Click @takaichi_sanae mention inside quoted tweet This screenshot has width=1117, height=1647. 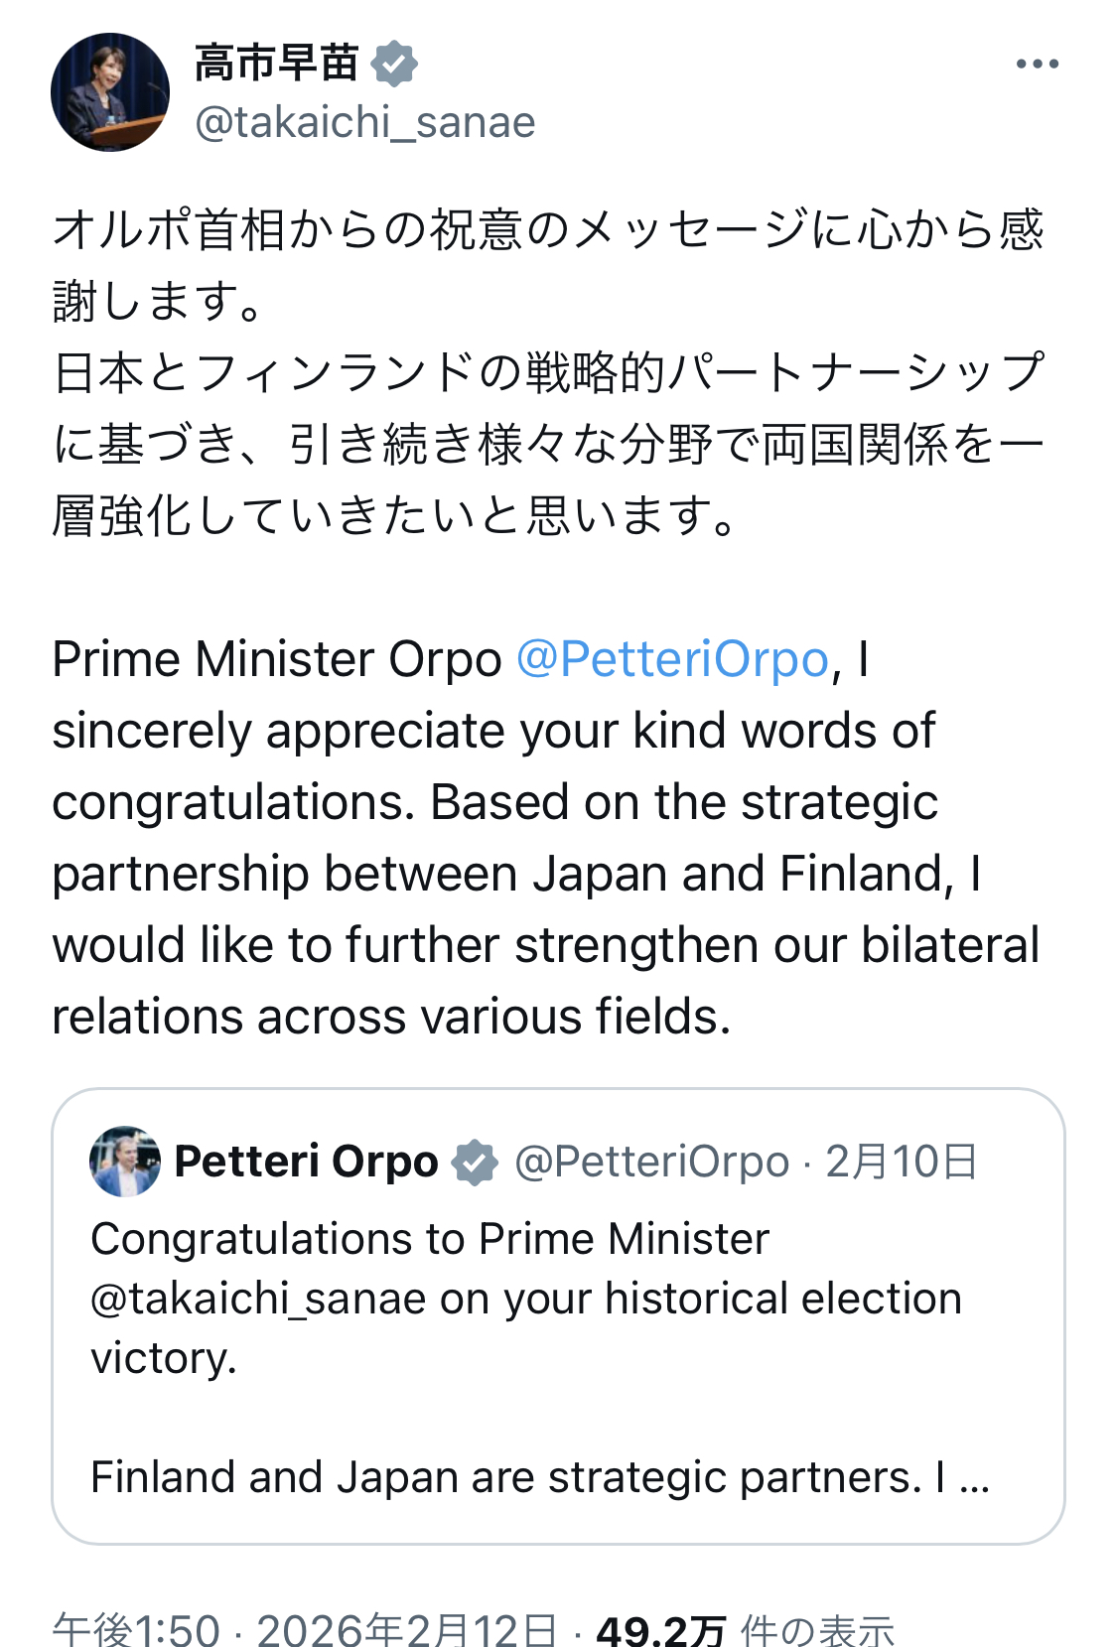click(258, 1300)
